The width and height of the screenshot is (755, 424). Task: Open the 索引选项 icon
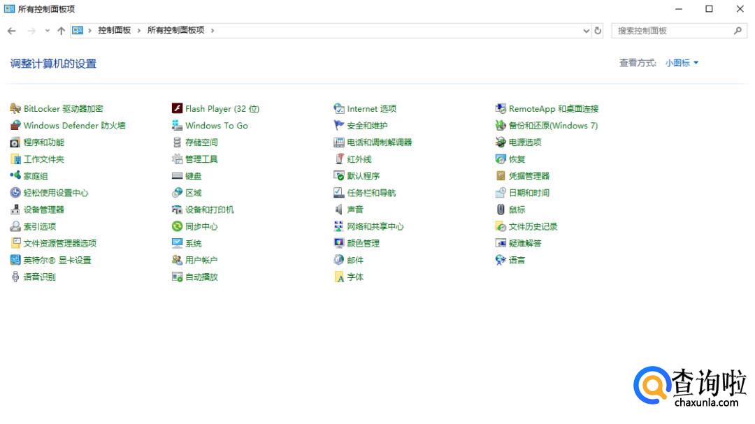[15, 227]
